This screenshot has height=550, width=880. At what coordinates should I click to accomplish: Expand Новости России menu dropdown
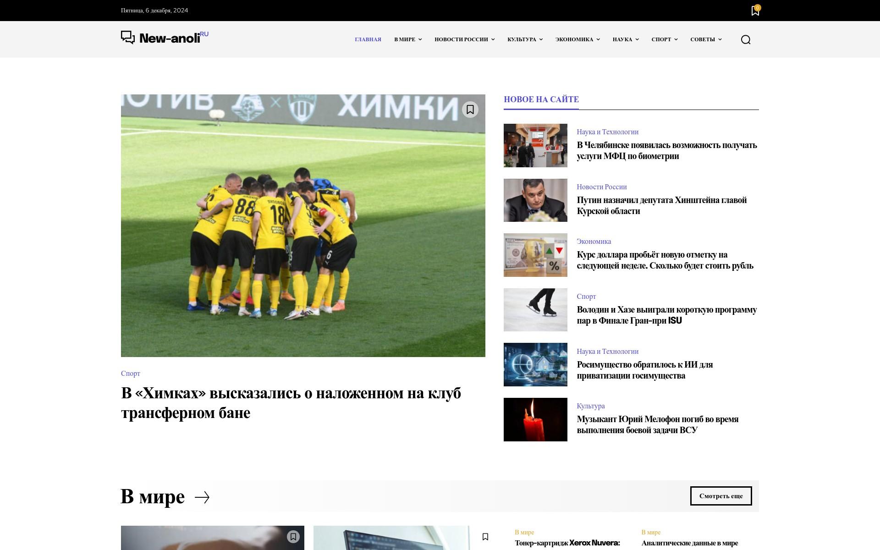coord(465,39)
